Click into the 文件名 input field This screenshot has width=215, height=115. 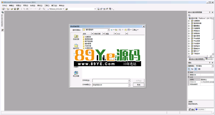(x=110, y=81)
